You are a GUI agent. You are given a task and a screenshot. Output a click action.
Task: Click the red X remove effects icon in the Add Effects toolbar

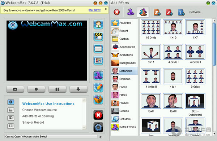[x=117, y=12]
